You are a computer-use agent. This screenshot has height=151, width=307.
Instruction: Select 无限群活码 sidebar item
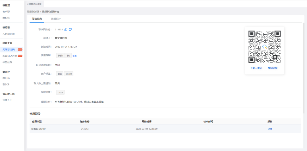(9, 50)
